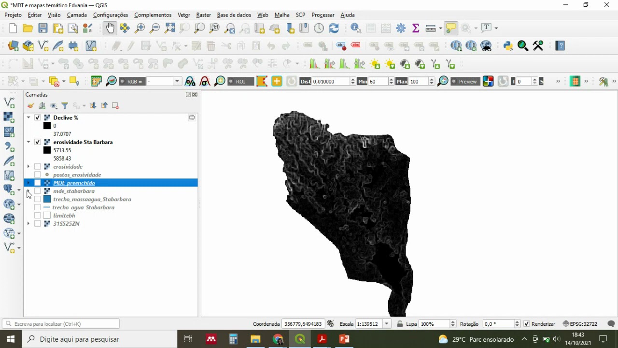Show the mde_stabarbara layer
This screenshot has width=618, height=348.
point(38,191)
